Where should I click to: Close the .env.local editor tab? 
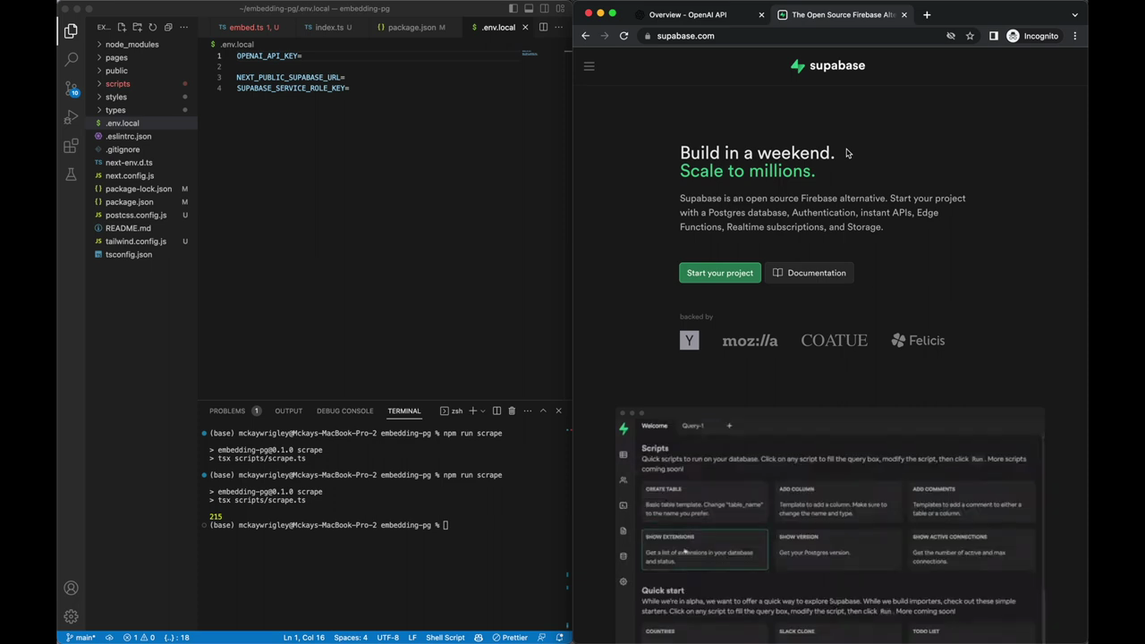tap(525, 27)
